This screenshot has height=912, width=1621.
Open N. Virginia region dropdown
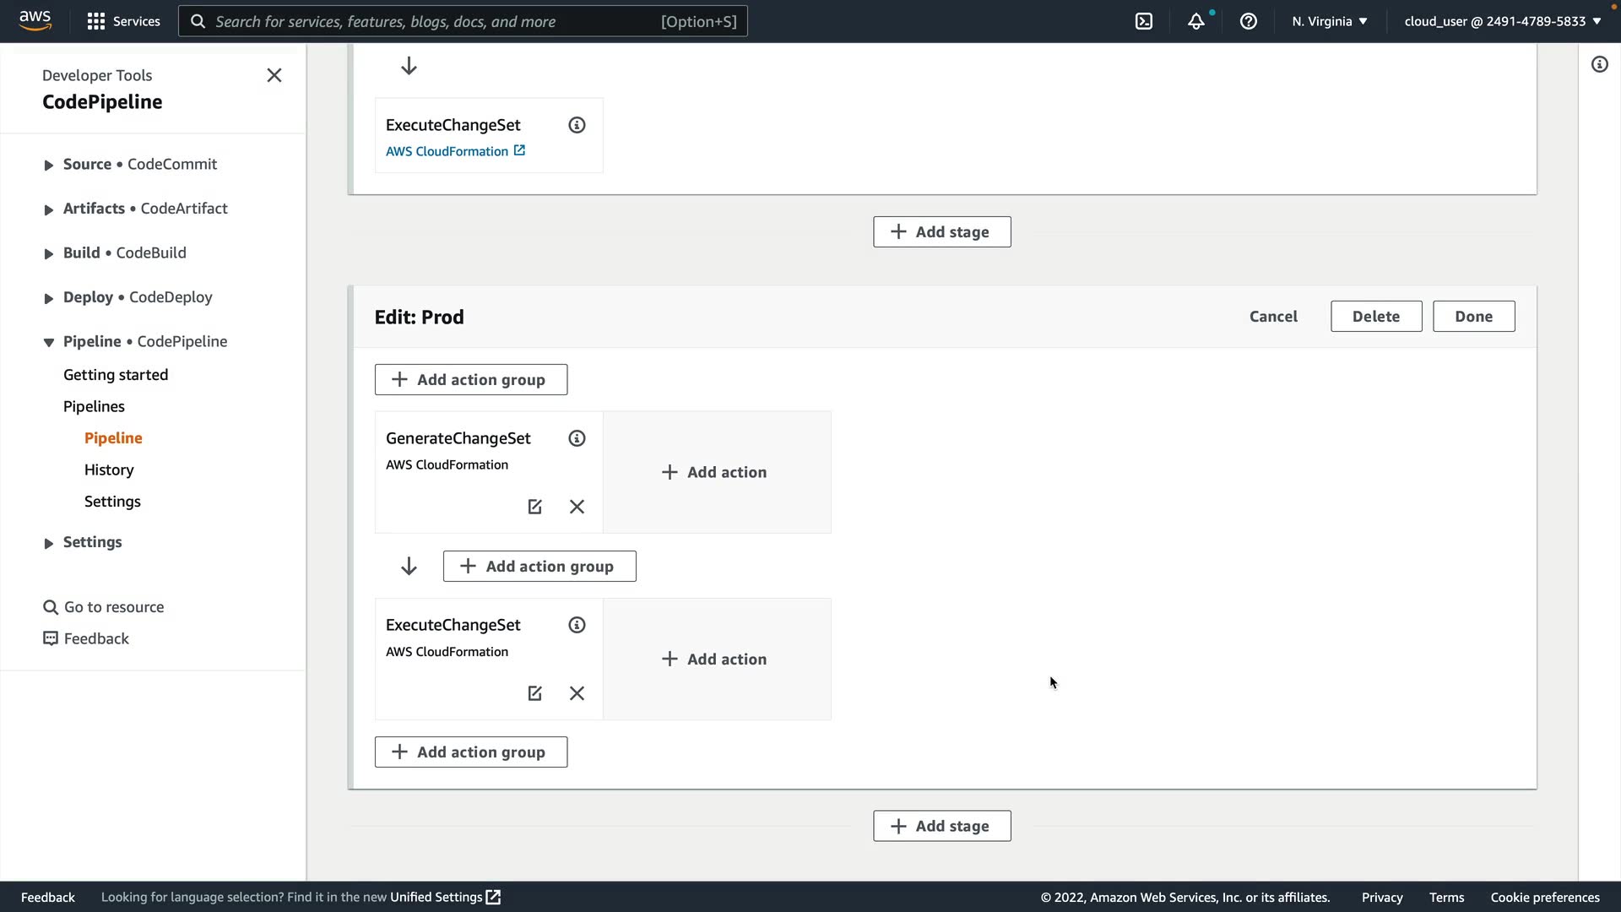1329,21
